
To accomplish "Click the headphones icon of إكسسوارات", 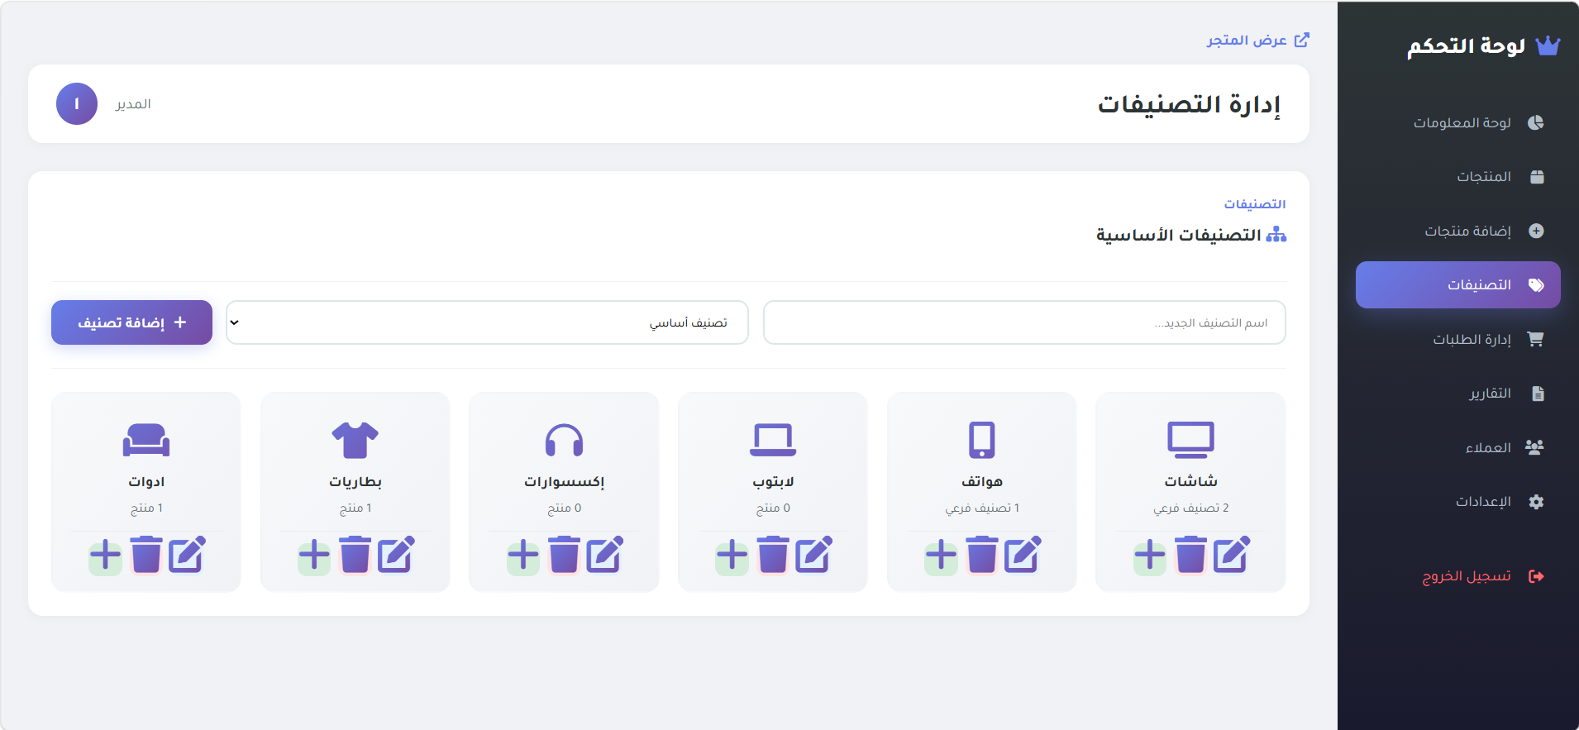I will coord(565,440).
